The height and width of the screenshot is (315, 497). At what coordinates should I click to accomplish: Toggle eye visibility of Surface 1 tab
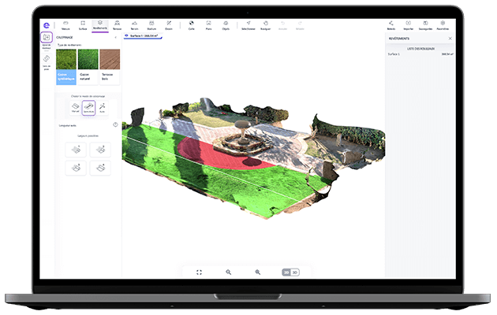pos(126,35)
